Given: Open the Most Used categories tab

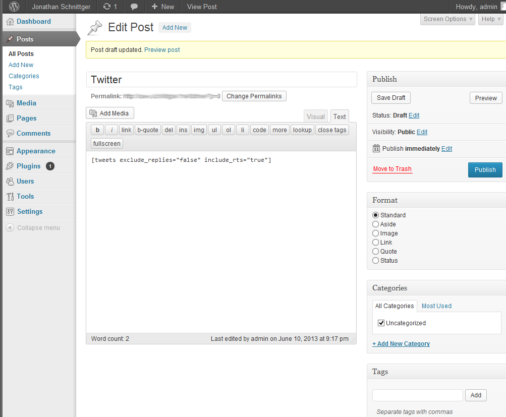Looking at the screenshot, I should 436,306.
